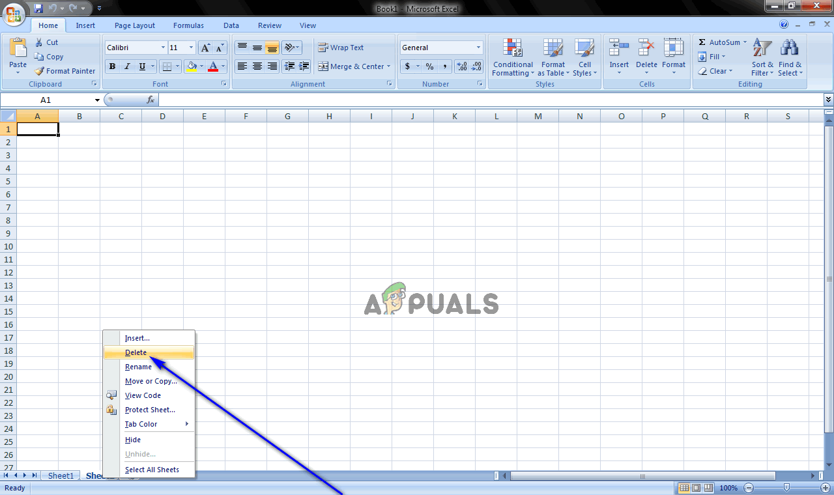Cut the selected cells

pyautogui.click(x=47, y=42)
